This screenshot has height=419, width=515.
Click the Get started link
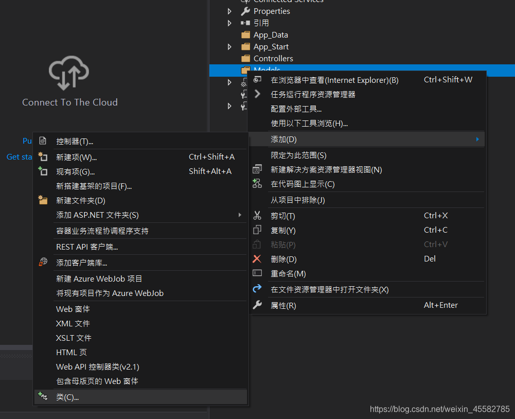(x=19, y=156)
